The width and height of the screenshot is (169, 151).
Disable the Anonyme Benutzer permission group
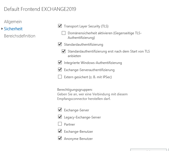click(x=60, y=138)
